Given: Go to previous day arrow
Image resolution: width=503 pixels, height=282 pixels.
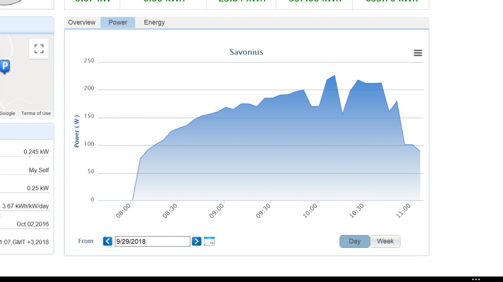Looking at the screenshot, I should tap(108, 241).
